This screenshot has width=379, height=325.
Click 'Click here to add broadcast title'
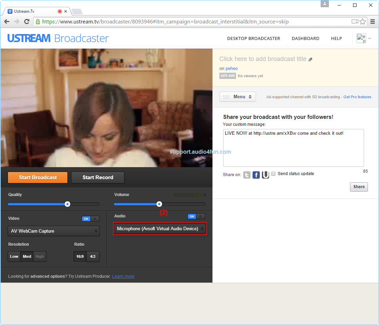click(263, 59)
